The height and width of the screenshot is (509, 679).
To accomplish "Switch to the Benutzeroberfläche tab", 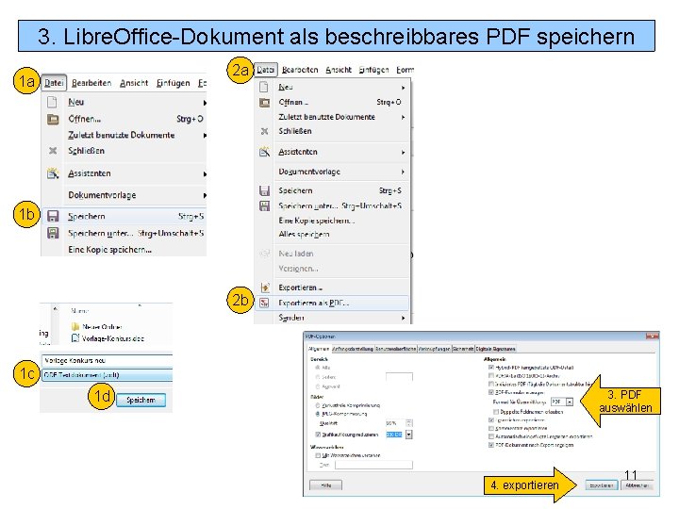I will coord(396,349).
